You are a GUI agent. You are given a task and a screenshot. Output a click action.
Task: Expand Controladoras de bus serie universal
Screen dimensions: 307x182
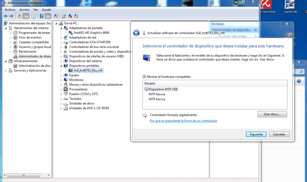pos(61,47)
